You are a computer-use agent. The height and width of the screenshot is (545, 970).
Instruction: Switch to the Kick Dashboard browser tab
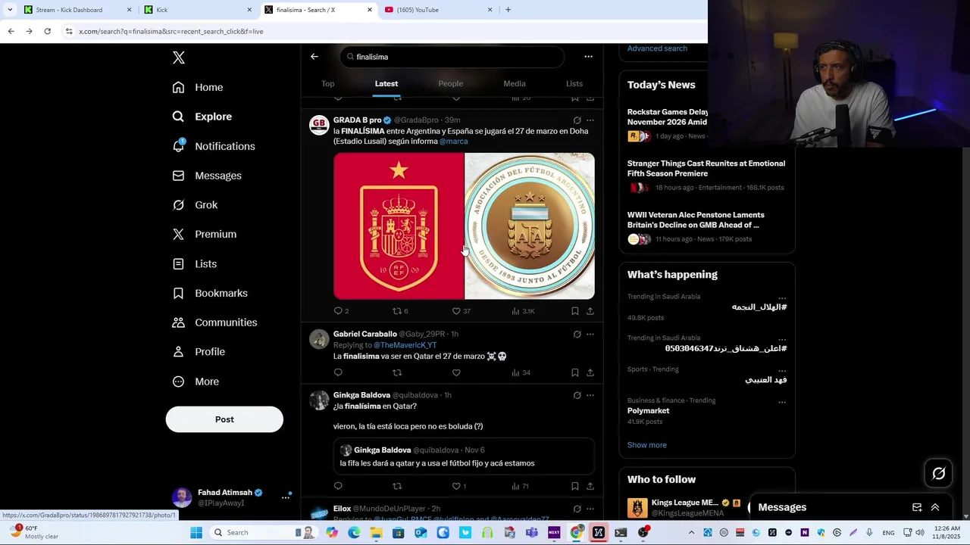click(77, 10)
